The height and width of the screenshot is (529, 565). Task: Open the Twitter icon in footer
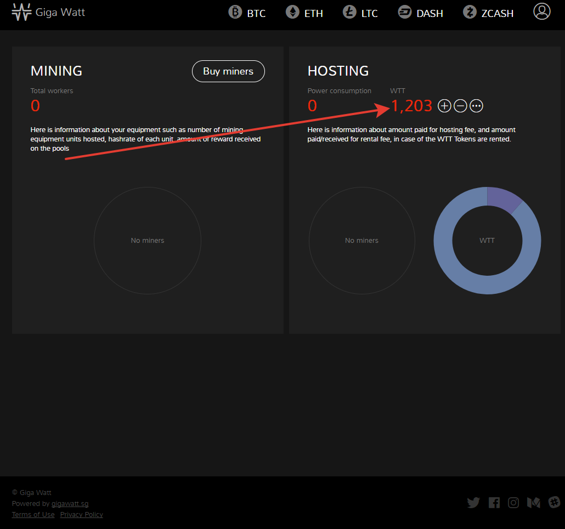coord(473,502)
